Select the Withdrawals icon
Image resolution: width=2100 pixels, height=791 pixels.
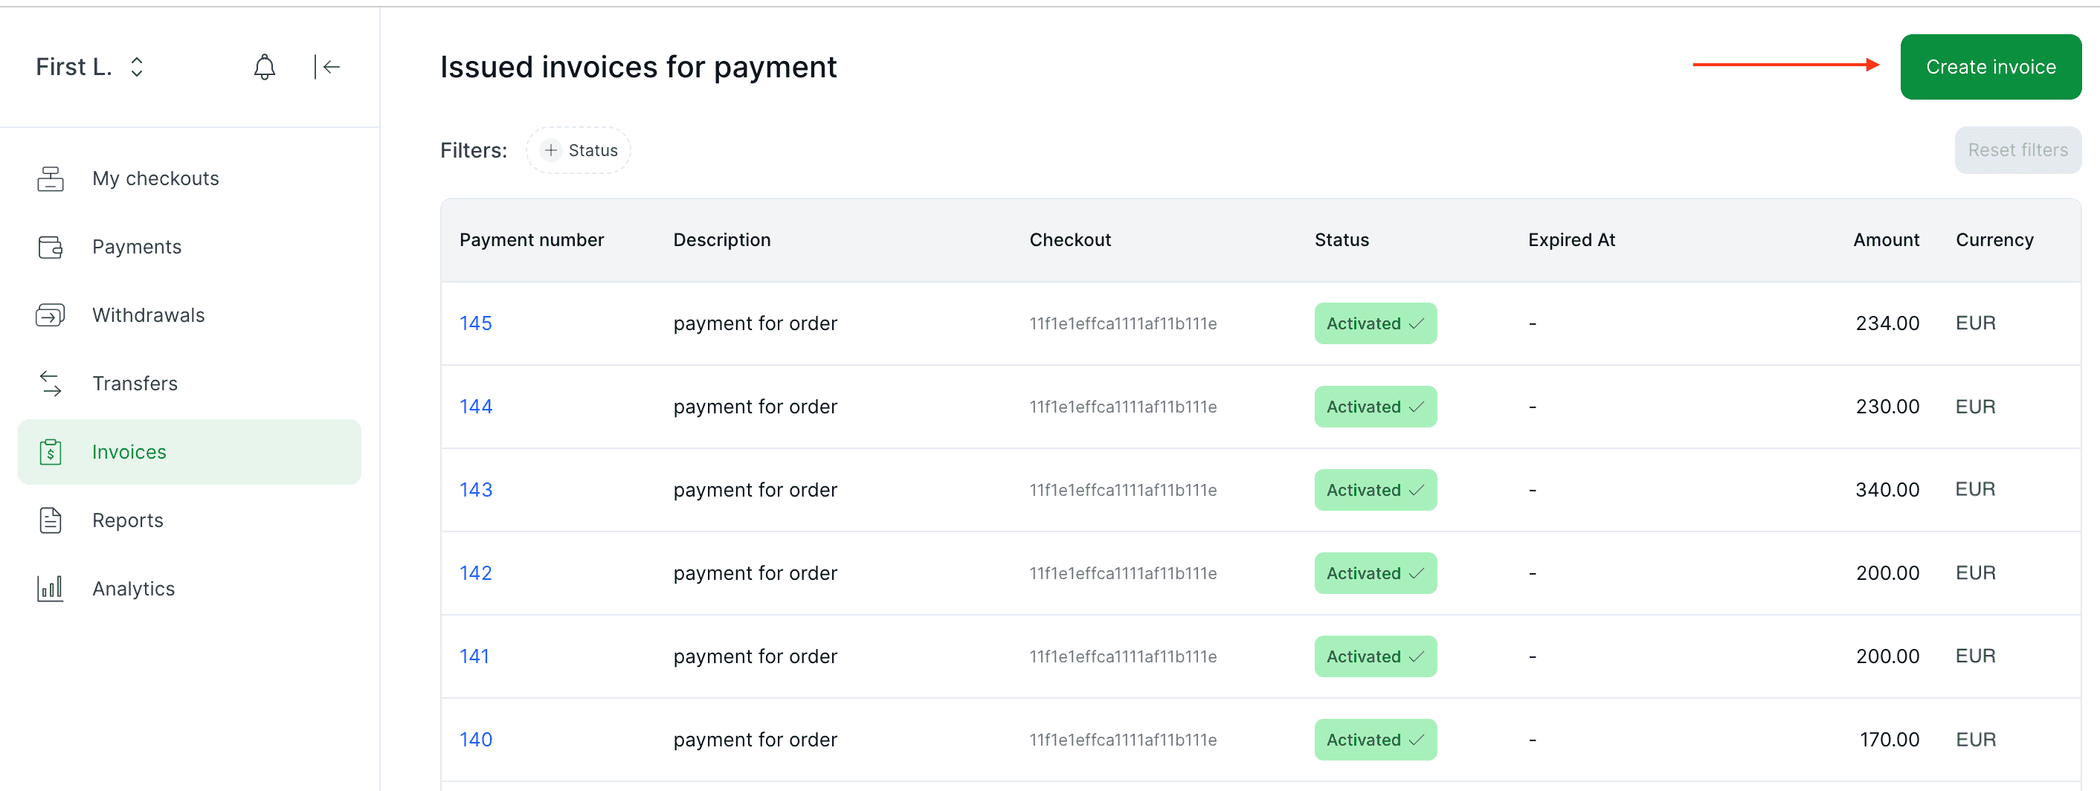pyautogui.click(x=51, y=314)
